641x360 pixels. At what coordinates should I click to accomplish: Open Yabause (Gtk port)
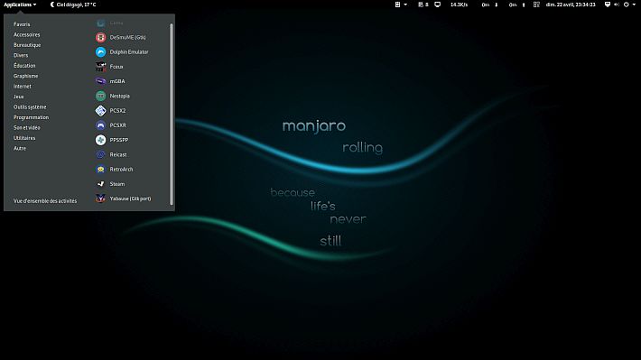click(131, 198)
